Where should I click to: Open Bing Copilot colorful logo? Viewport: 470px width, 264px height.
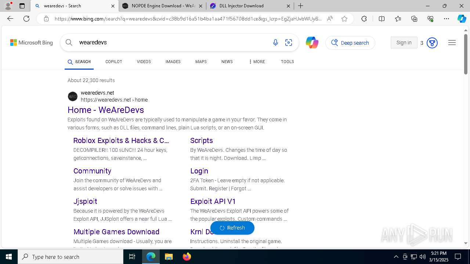pyautogui.click(x=312, y=43)
